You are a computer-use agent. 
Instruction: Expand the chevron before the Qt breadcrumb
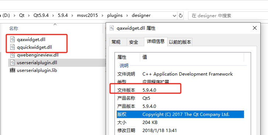click(x=14, y=16)
